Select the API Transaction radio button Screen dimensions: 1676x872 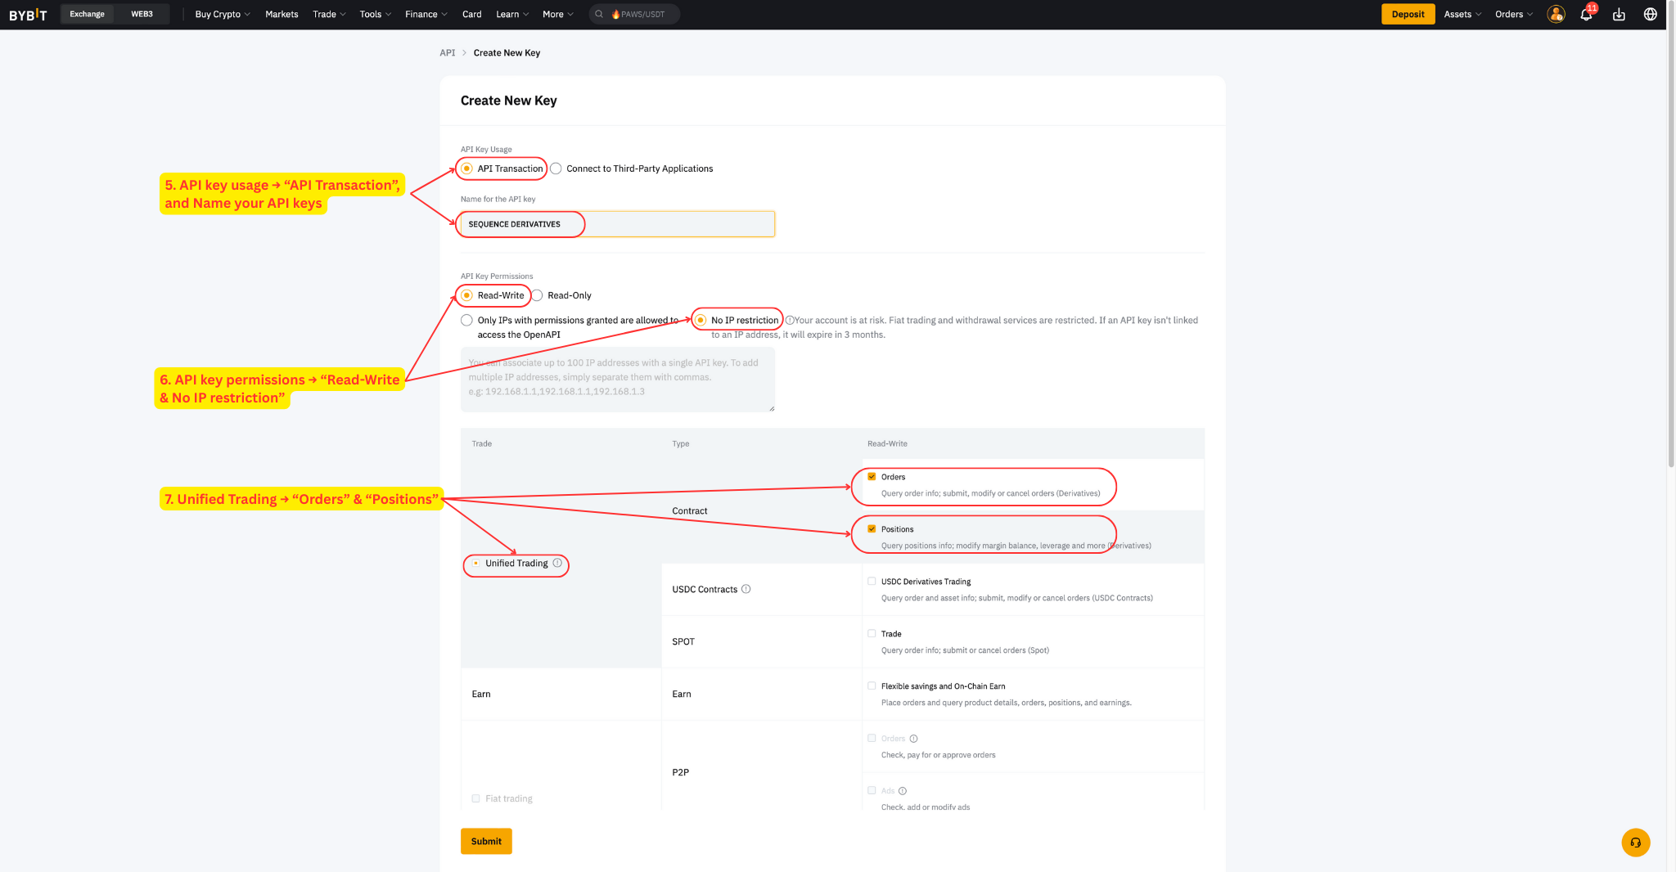466,169
